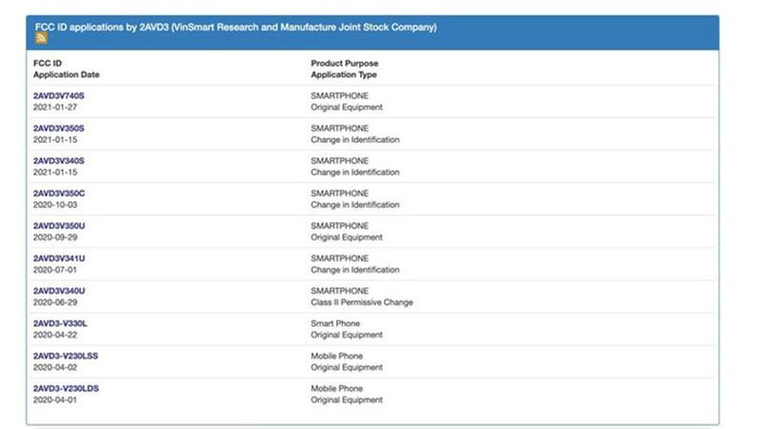This screenshot has height=429, width=762.
Task: Open the 2AVD3-V230LDS FCC ID link
Action: [x=65, y=388]
